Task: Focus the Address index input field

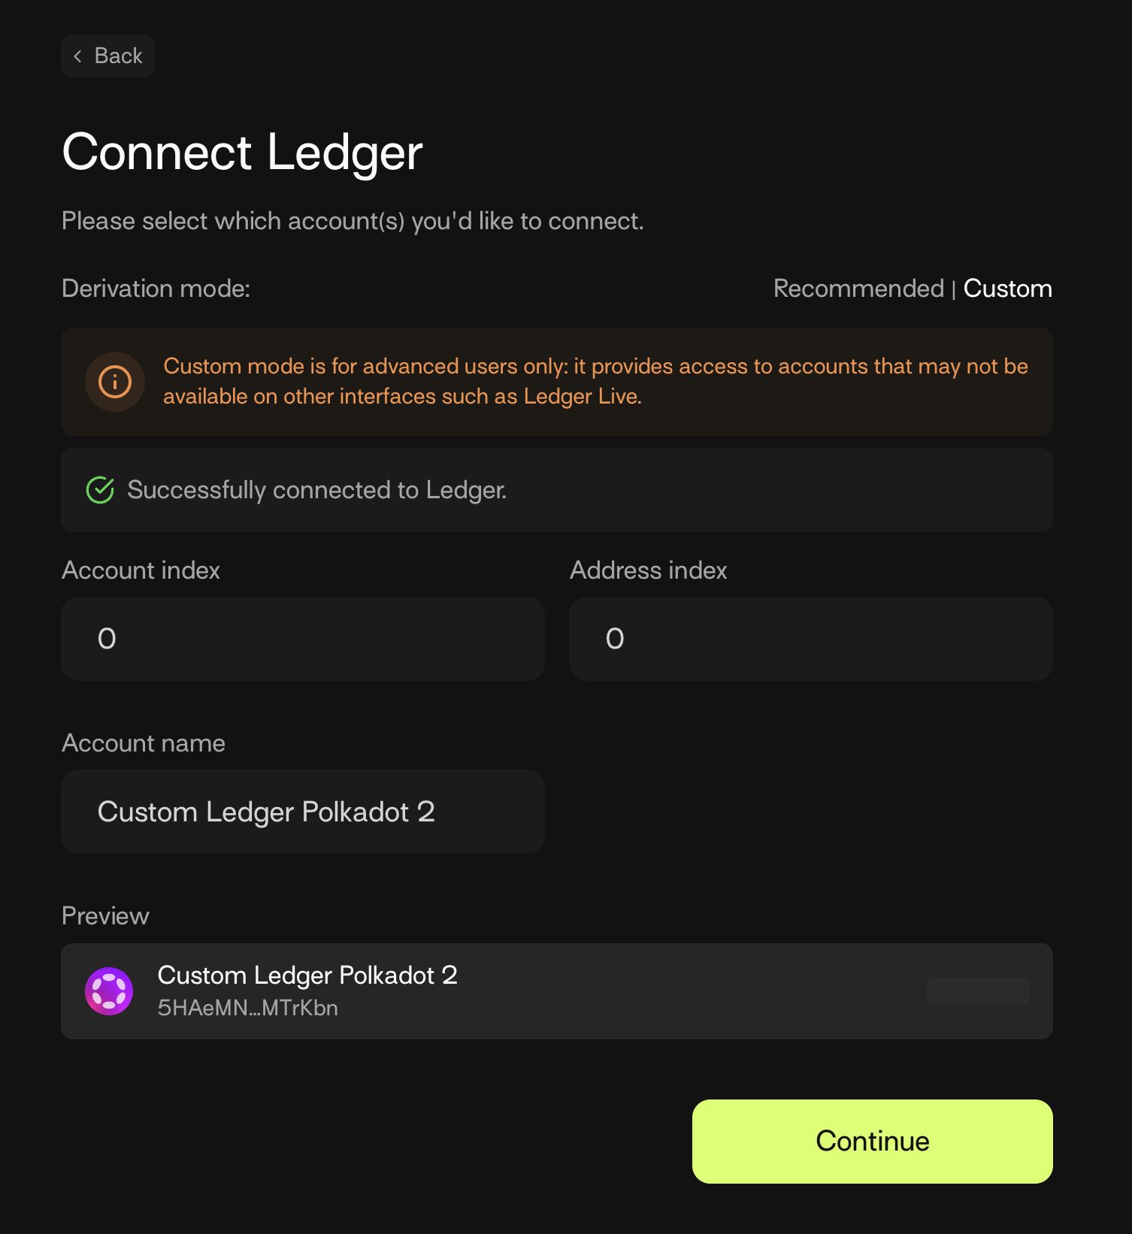Action: (810, 639)
